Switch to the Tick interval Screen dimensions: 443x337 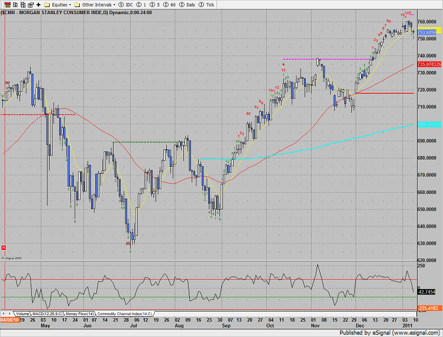point(206,5)
